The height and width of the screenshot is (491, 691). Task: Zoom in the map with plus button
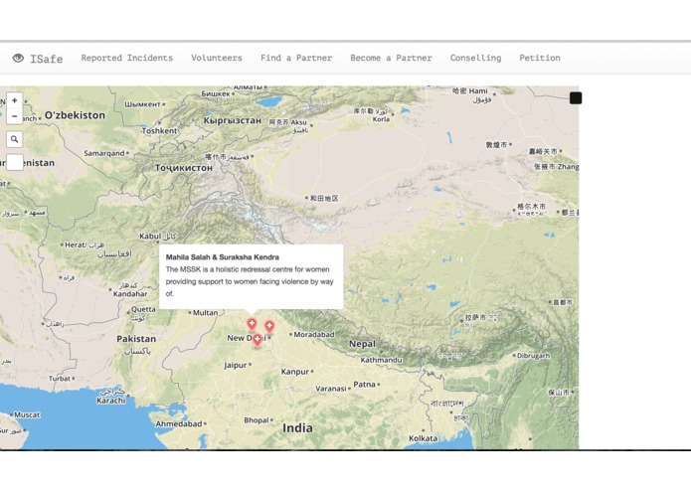15,100
